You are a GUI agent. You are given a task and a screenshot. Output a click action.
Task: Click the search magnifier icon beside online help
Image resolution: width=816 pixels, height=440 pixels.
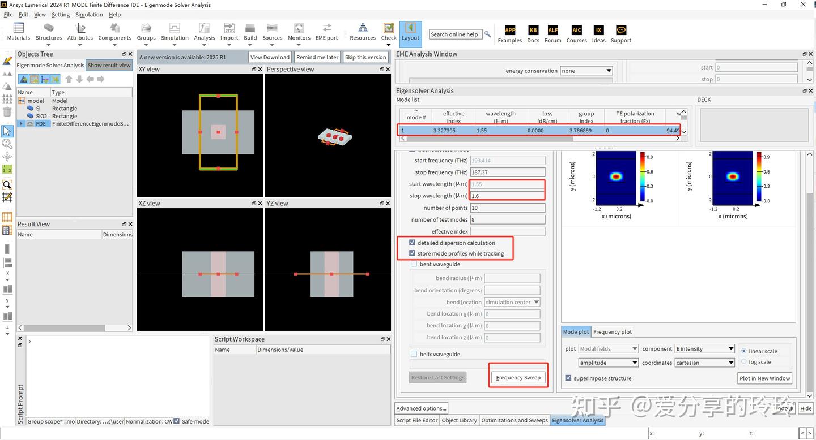click(x=487, y=34)
